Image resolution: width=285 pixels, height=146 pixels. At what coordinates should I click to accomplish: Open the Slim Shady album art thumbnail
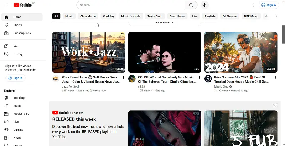[165, 128]
